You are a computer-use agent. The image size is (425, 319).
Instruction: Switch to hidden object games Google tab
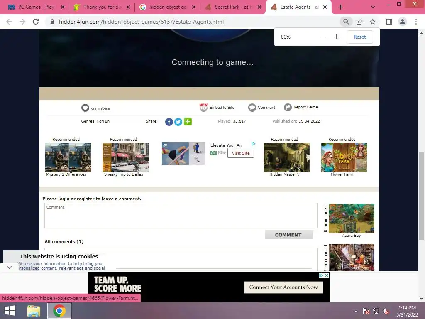(x=167, y=7)
